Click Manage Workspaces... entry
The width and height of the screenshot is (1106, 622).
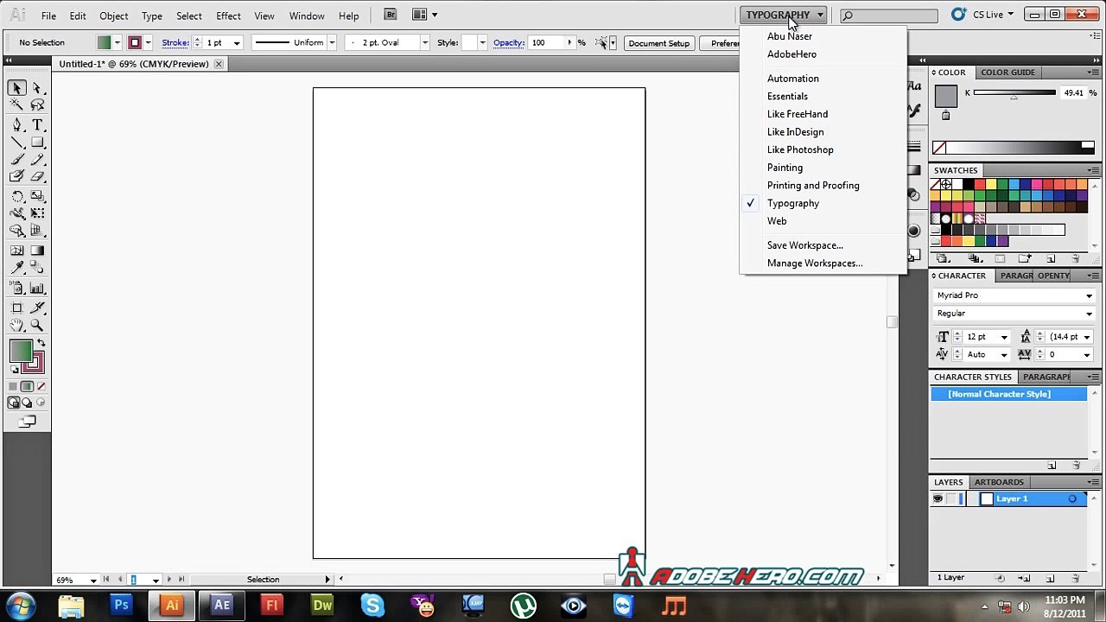815,263
